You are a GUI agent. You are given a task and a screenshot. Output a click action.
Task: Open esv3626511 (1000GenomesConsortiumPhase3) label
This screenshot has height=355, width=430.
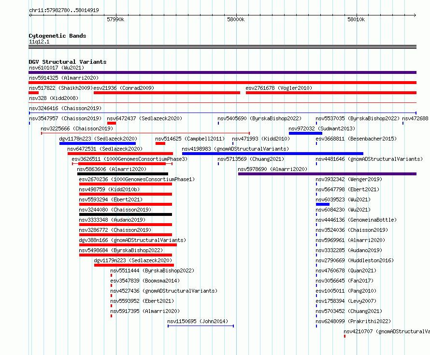tap(129, 159)
